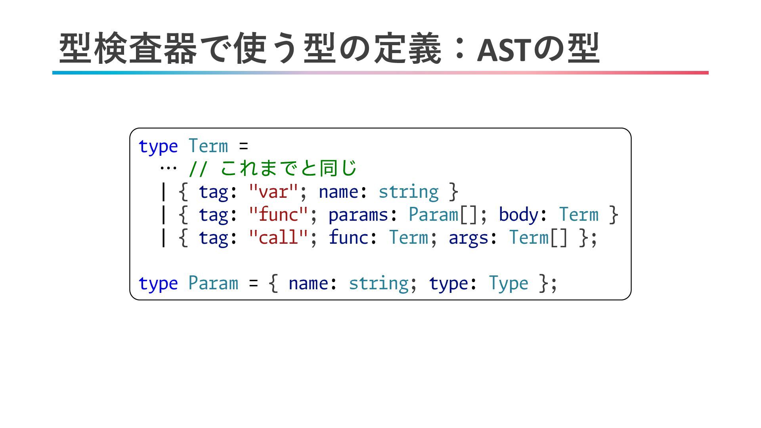Click the "var" string literal

point(273,192)
